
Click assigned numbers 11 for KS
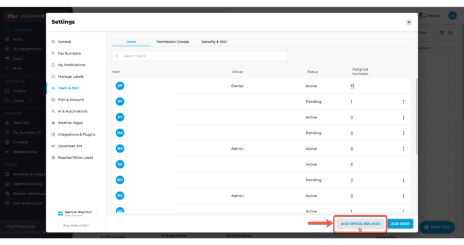(x=352, y=164)
